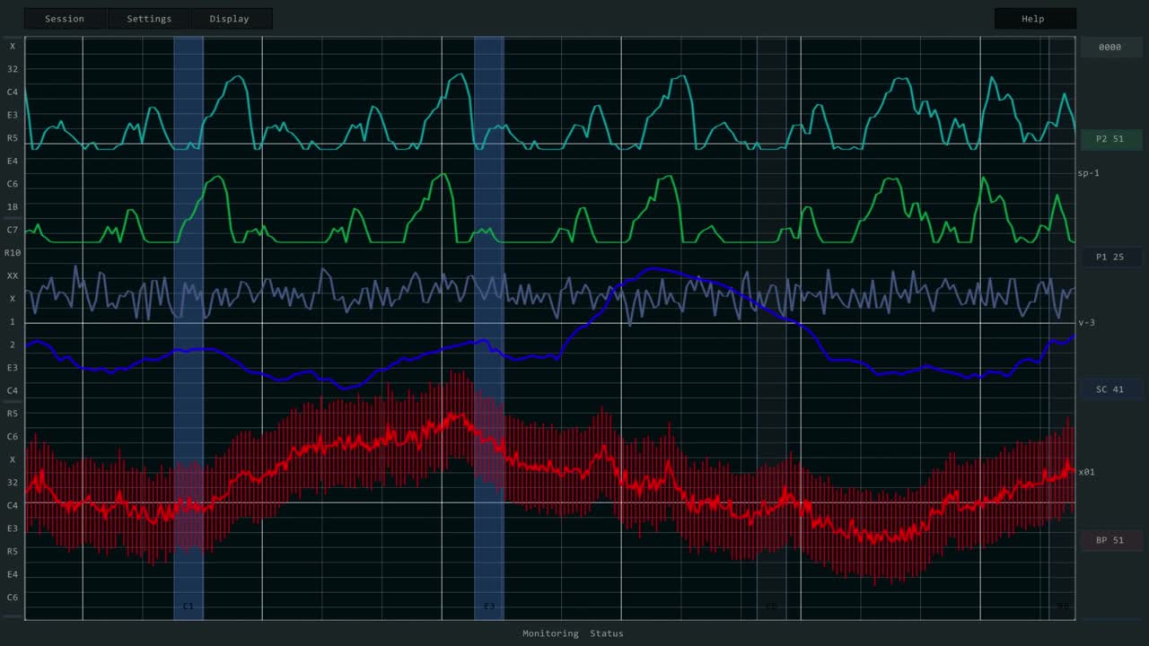Open the Display menu

click(230, 19)
